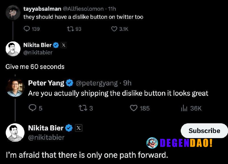Viewport: 228px width, 164px height.
Task: Like tayyabsalman's tweet showing 3.1K likes
Action: pyautogui.click(x=113, y=29)
